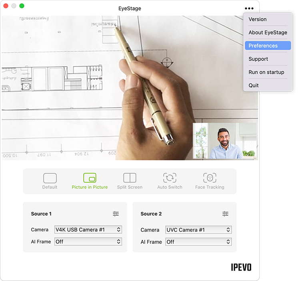The width and height of the screenshot is (298, 281).
Task: Expand the Source 1 Camera dropdown
Action: coord(88,230)
